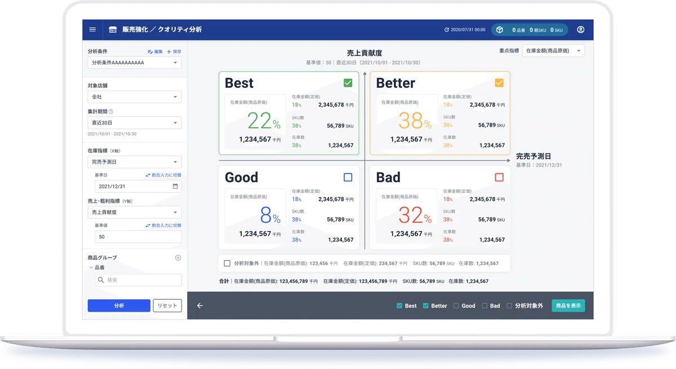Collapse the 品番 section chevron
Viewport: 676px width, 369px height.
click(91, 268)
